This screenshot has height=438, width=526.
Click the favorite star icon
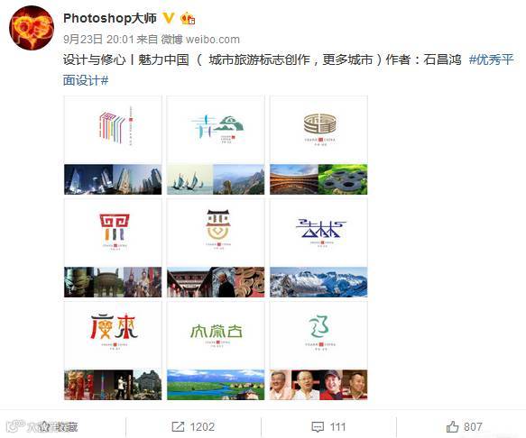(x=43, y=426)
